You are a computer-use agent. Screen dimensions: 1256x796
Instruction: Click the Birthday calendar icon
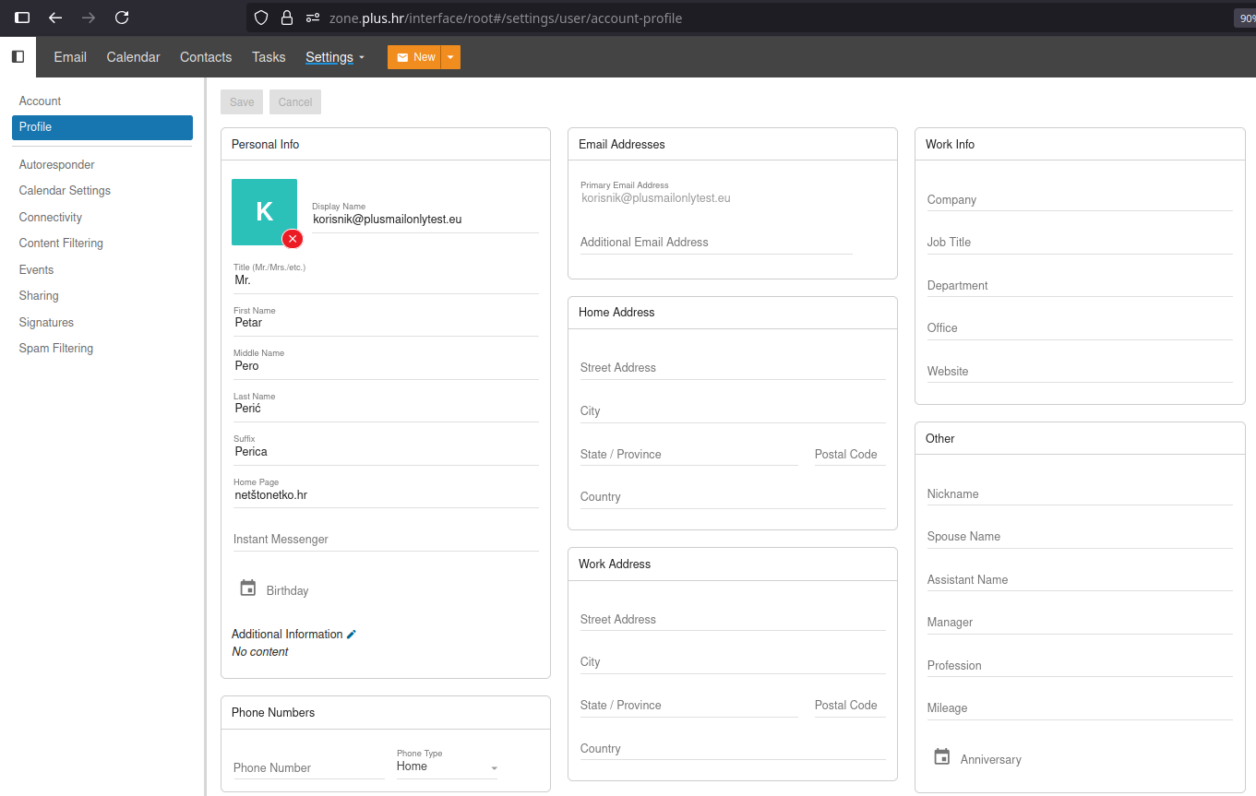coord(247,588)
